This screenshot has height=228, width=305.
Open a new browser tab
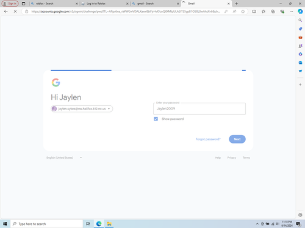(x=236, y=4)
